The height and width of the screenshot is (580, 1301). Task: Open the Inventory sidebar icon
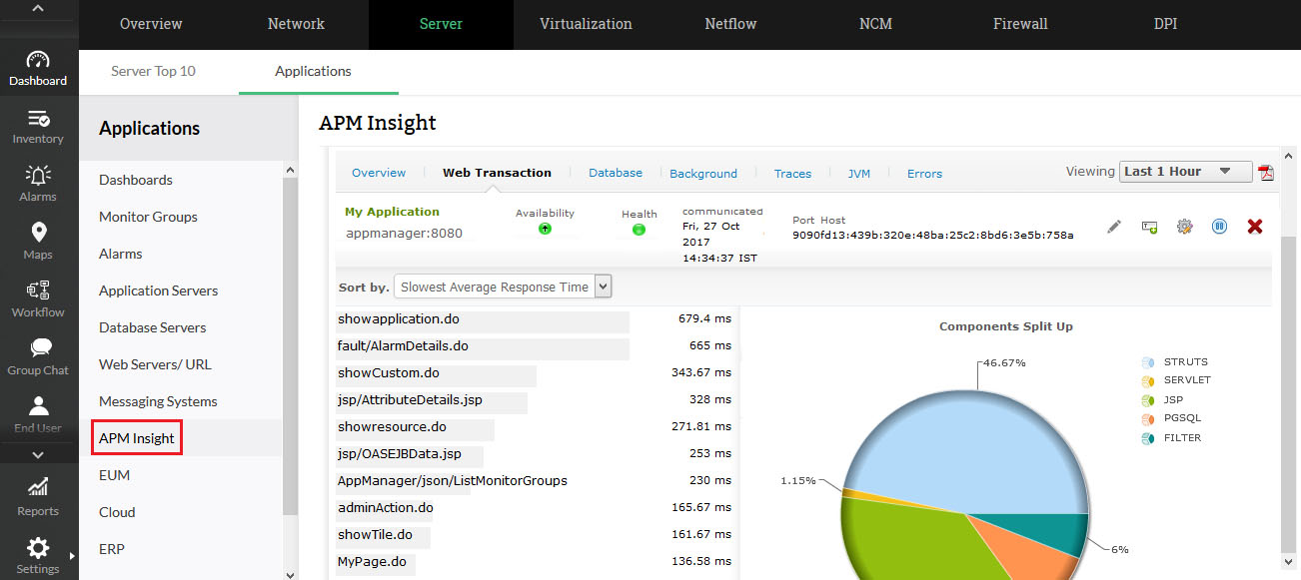[x=38, y=119]
